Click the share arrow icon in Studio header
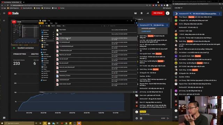The height and width of the screenshot is (125, 223). coord(148,13)
